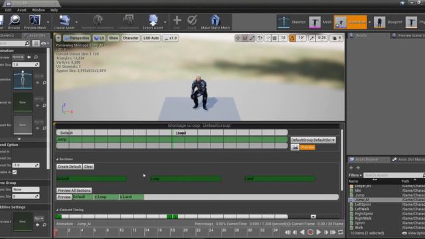Viewport: 425px width, 239px height.
Task: Switch to Anim Slot Manager tab
Action: 409,159
